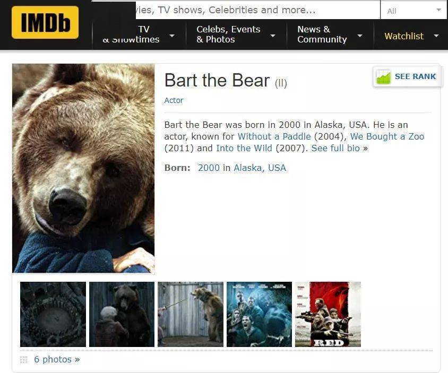The height and width of the screenshot is (373, 448).
Task: Click the IMDb logo
Action: click(x=45, y=22)
